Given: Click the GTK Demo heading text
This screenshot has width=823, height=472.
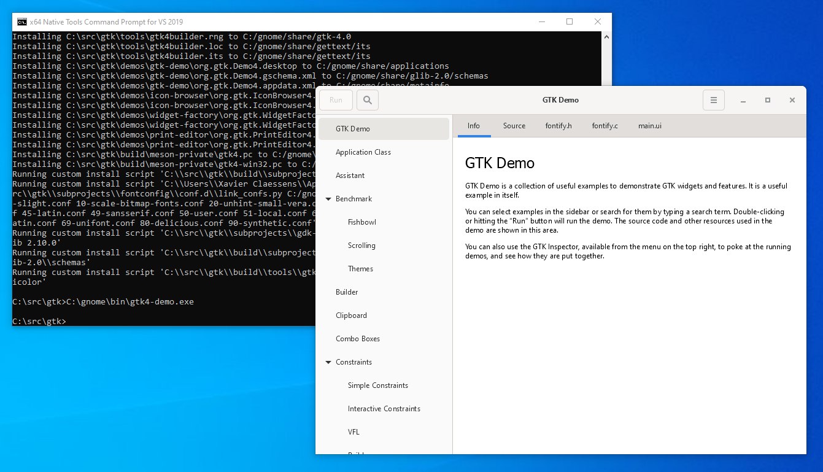Looking at the screenshot, I should 500,163.
